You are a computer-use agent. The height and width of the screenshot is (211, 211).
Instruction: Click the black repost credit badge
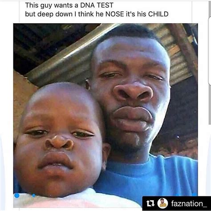click(177, 203)
